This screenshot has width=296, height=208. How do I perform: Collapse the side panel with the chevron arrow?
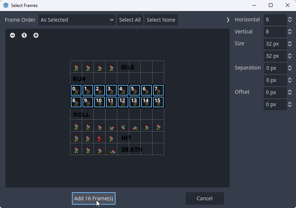point(228,20)
